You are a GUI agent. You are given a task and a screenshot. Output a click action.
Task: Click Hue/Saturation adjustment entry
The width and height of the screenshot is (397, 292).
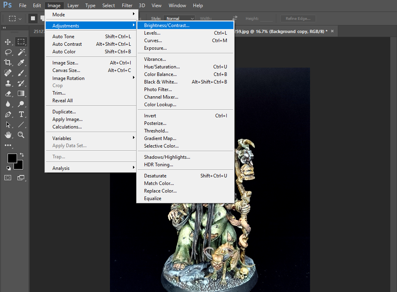(162, 67)
